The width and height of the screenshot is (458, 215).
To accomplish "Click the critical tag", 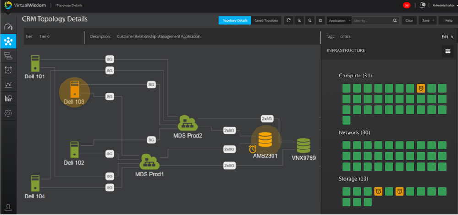I will pos(346,37).
